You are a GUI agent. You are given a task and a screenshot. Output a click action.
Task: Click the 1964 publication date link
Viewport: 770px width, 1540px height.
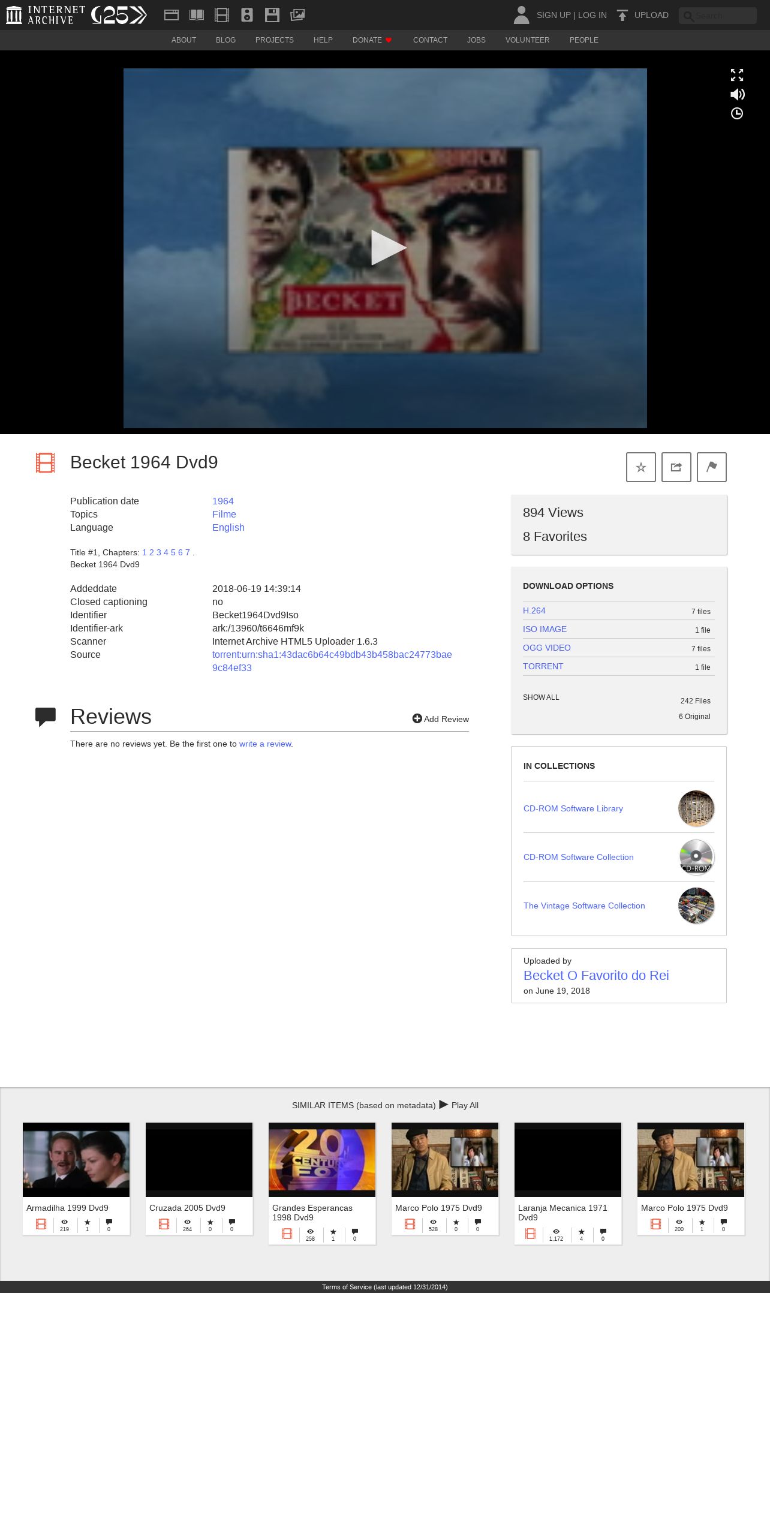(223, 501)
